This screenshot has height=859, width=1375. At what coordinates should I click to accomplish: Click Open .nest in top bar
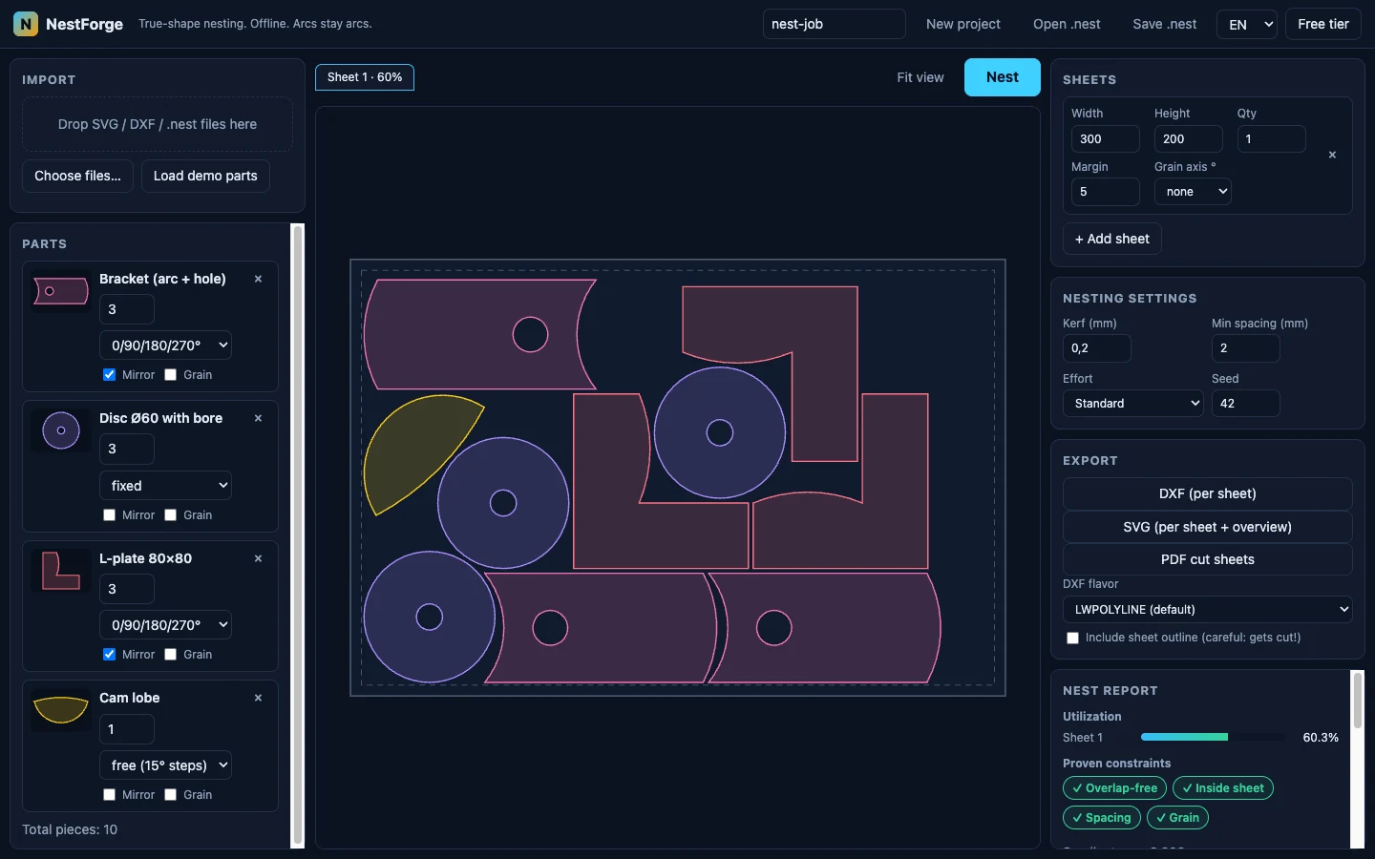(1067, 24)
